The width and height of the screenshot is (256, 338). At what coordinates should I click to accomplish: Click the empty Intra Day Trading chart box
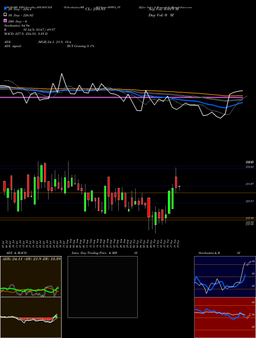pyautogui.click(x=102, y=287)
